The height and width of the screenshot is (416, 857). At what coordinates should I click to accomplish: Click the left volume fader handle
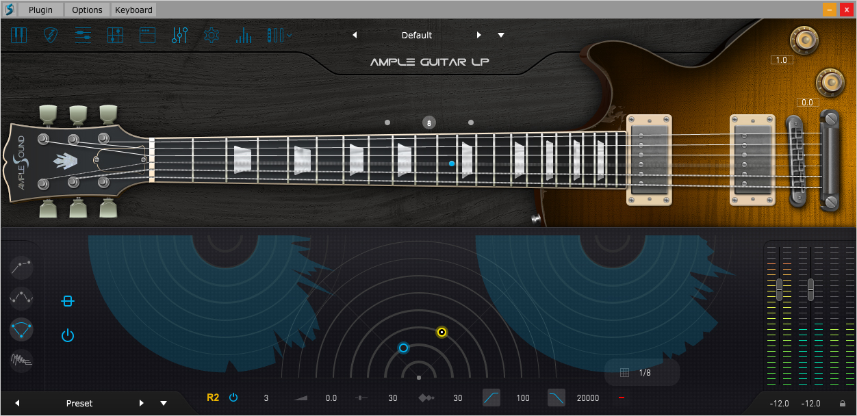coord(779,289)
